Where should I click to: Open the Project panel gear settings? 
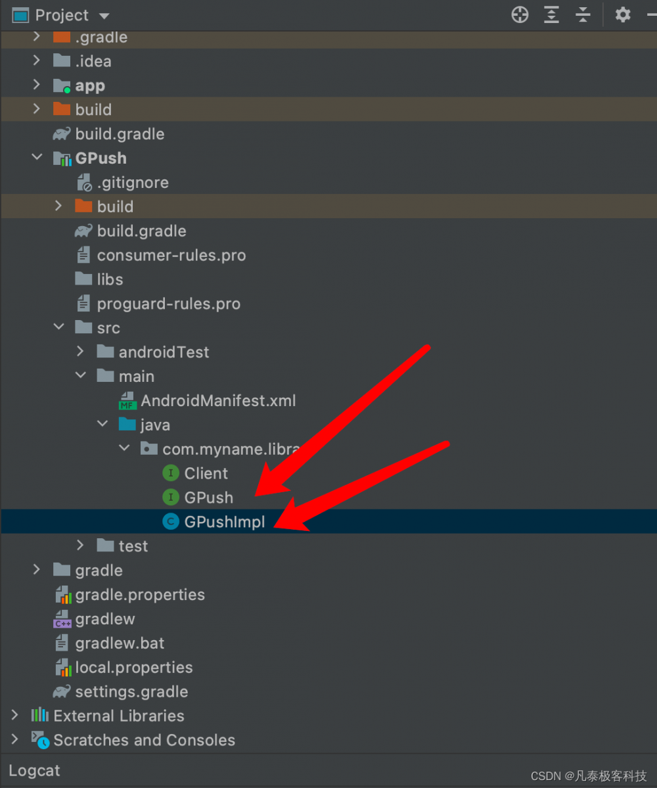coord(623,14)
